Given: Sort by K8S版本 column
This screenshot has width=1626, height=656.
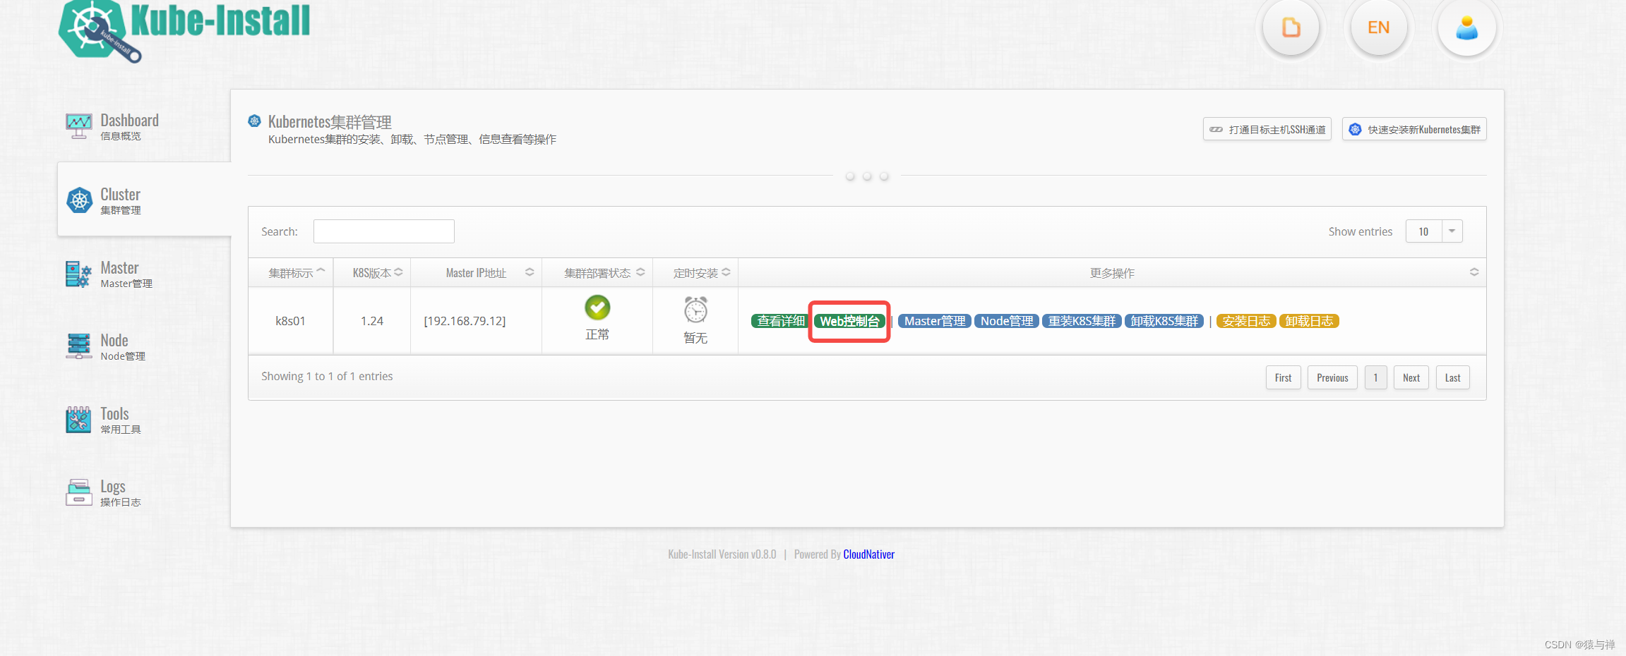Looking at the screenshot, I should point(372,273).
